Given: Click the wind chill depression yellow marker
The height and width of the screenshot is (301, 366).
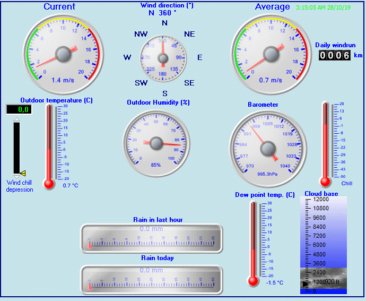Looking at the screenshot, I should click(23, 173).
